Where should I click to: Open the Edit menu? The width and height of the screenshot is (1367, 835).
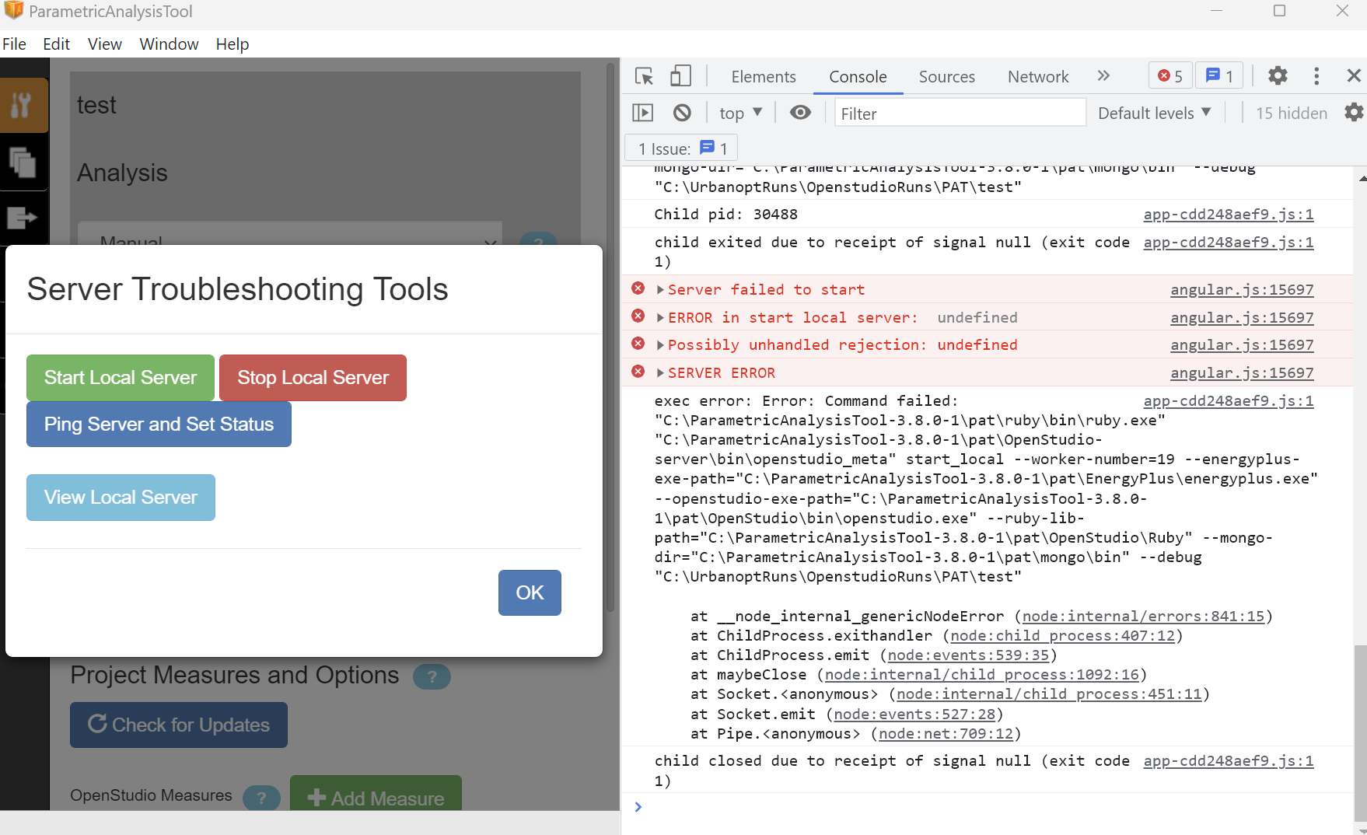56,44
